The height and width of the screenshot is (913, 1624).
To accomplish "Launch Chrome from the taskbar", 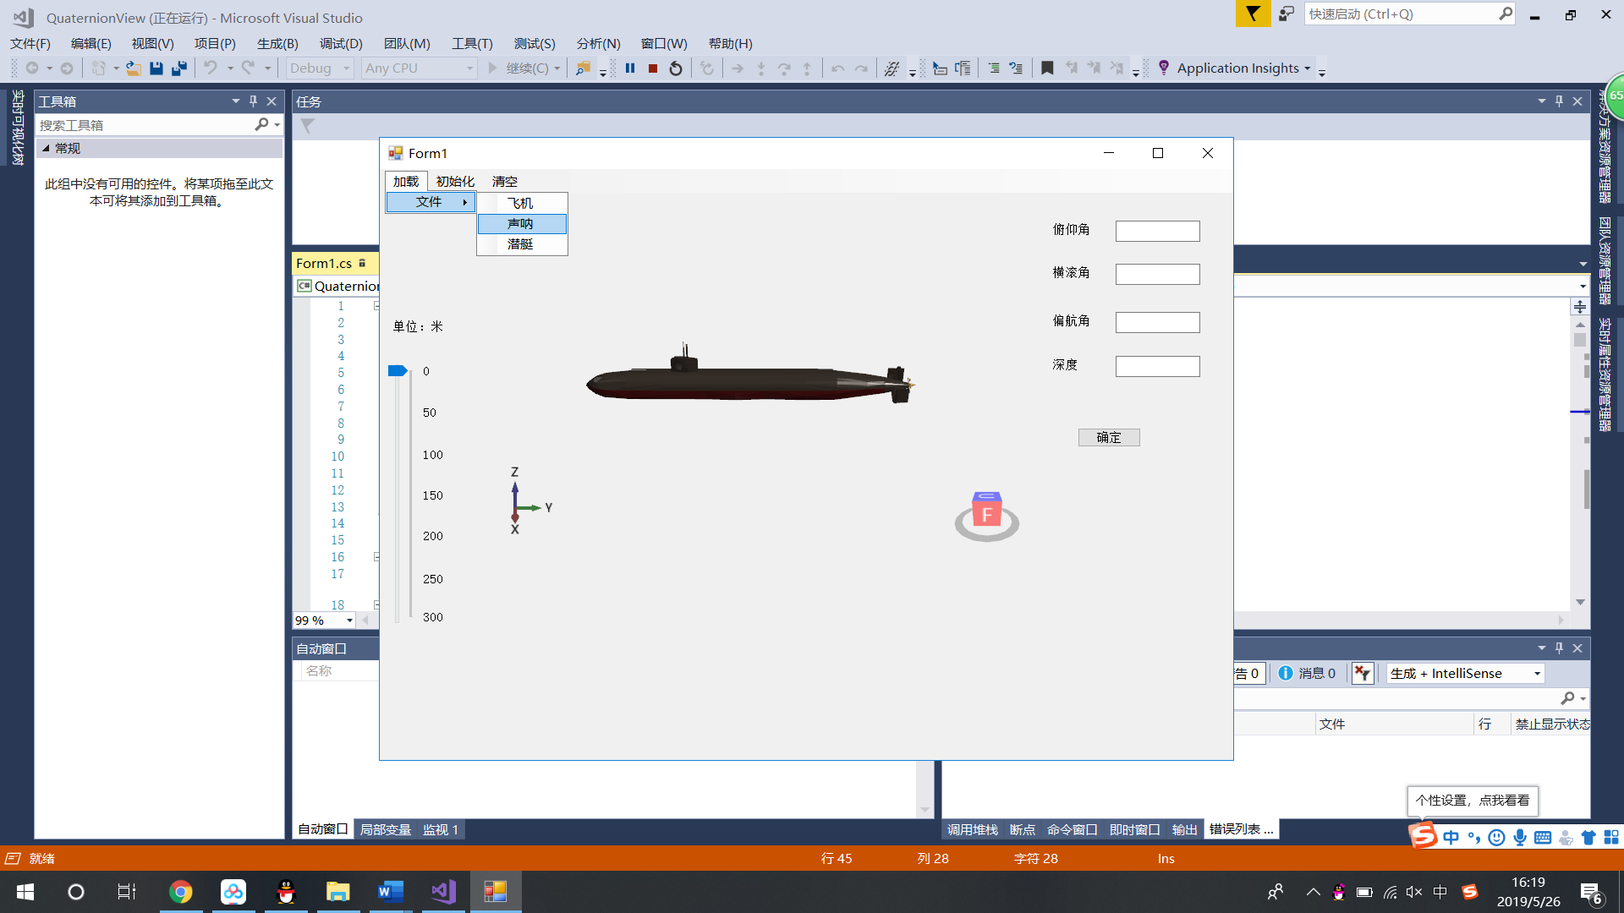I will coord(180,891).
